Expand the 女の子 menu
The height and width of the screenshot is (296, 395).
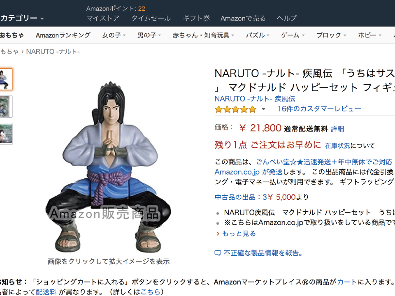pyautogui.click(x=114, y=35)
